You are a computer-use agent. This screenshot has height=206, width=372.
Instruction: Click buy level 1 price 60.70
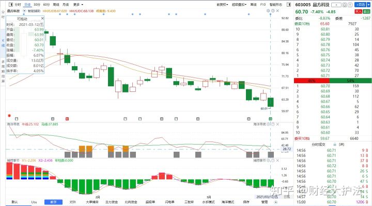(x=326, y=86)
